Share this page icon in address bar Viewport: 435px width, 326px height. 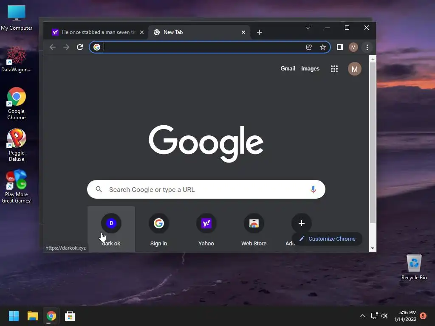tap(309, 47)
